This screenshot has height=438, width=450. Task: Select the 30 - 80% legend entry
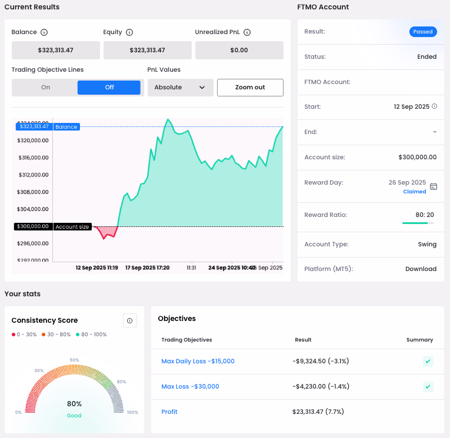pyautogui.click(x=56, y=335)
